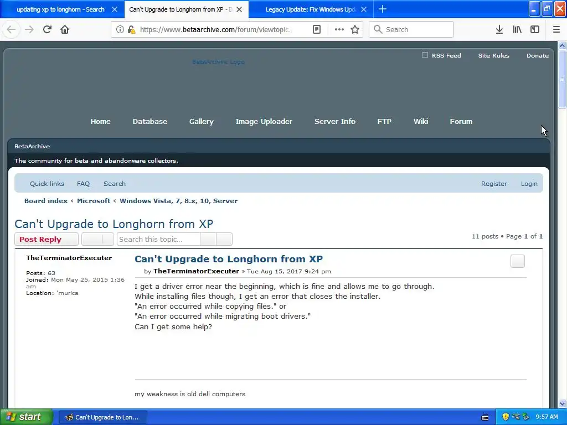Open the FAQ link
Screen dimensions: 567x425
(x=83, y=184)
